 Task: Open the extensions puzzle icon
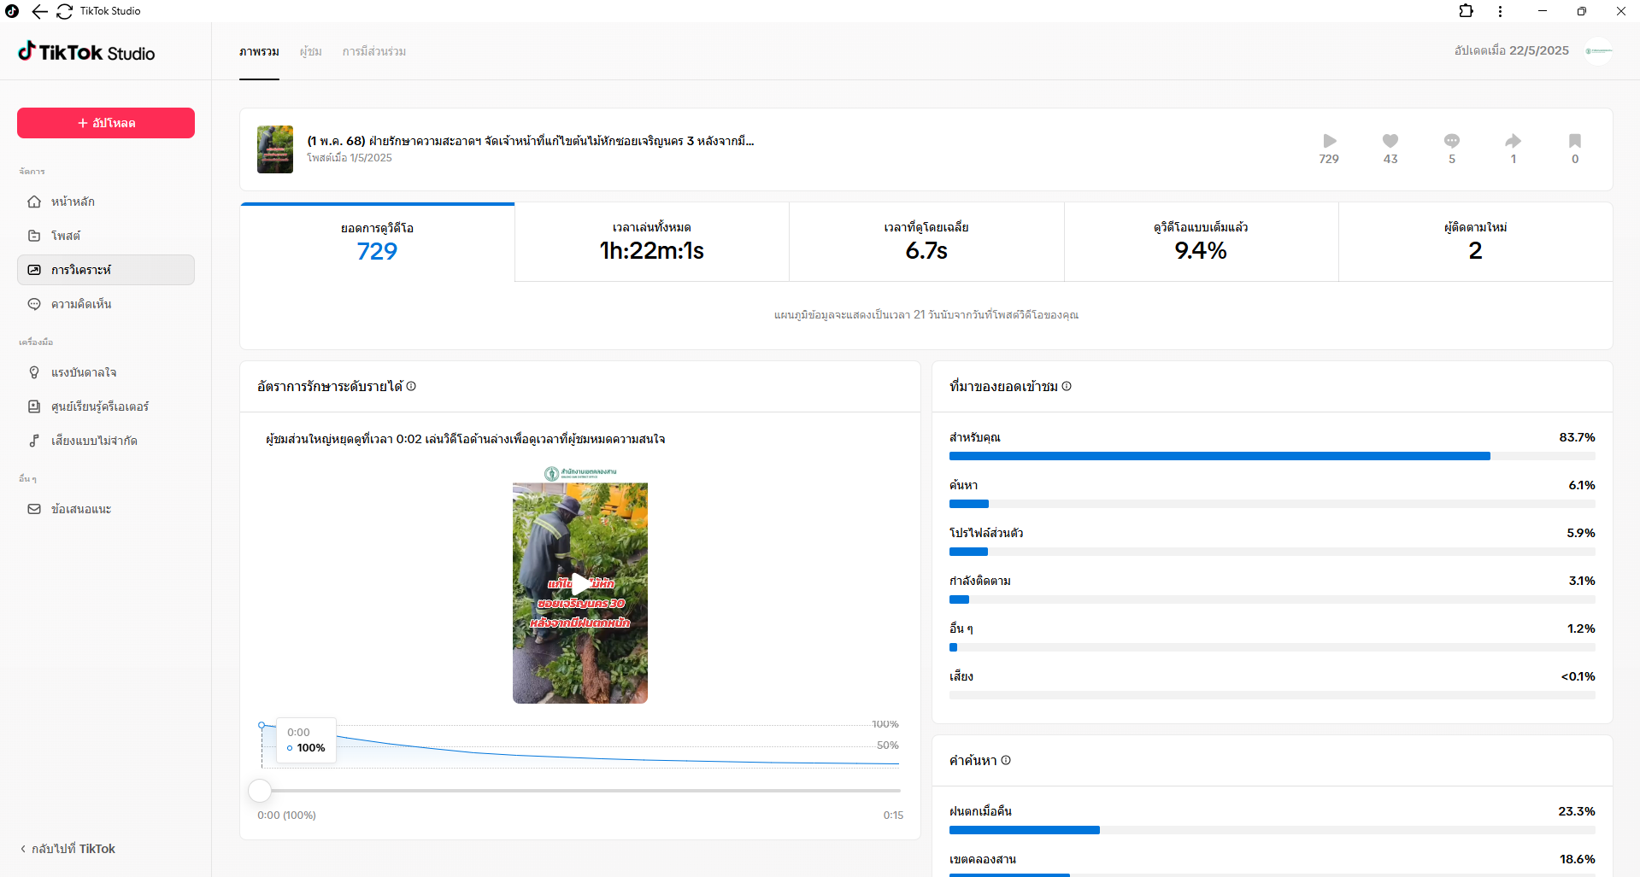1467,11
